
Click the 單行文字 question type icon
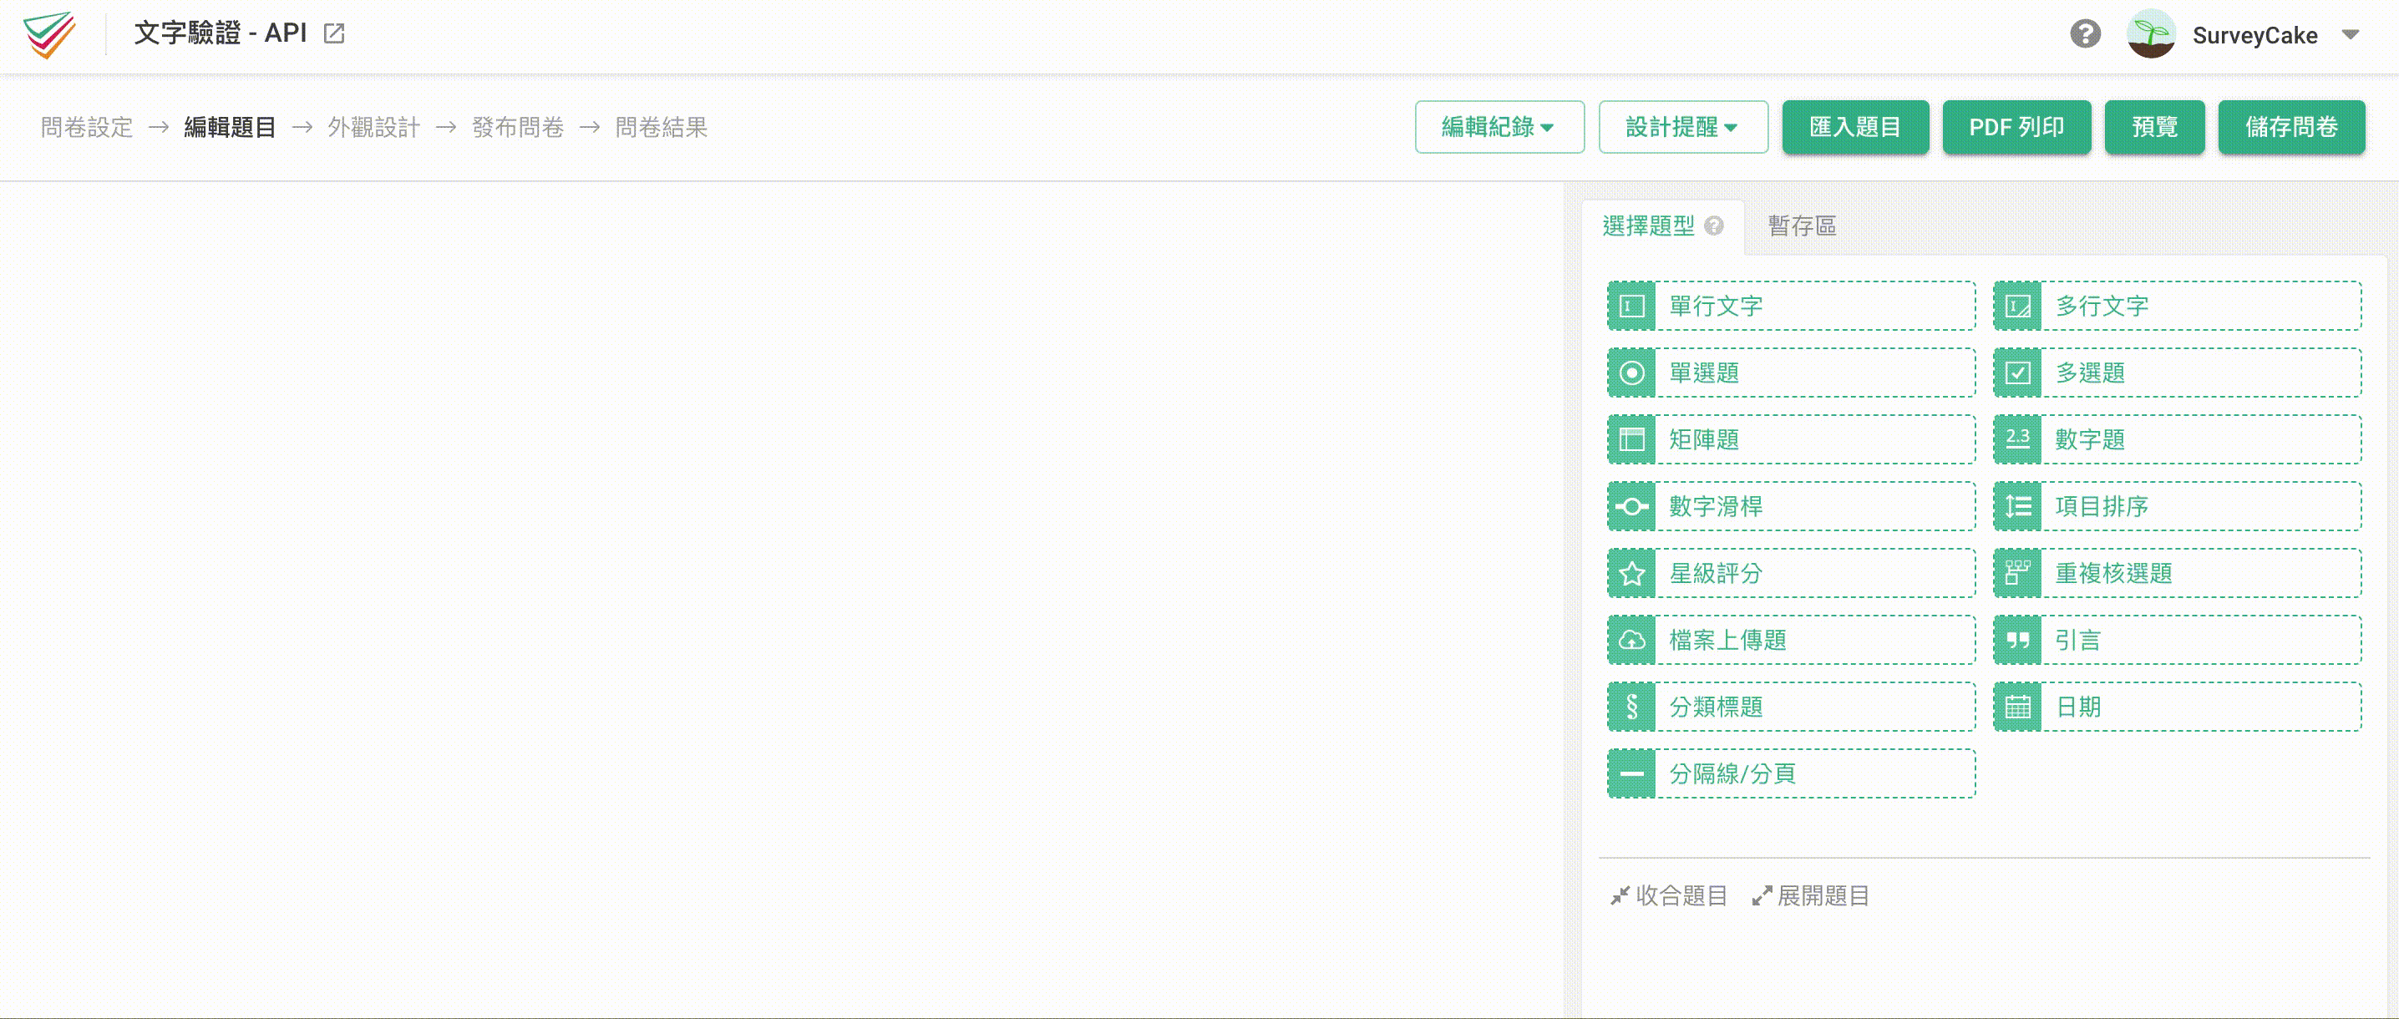1631,306
